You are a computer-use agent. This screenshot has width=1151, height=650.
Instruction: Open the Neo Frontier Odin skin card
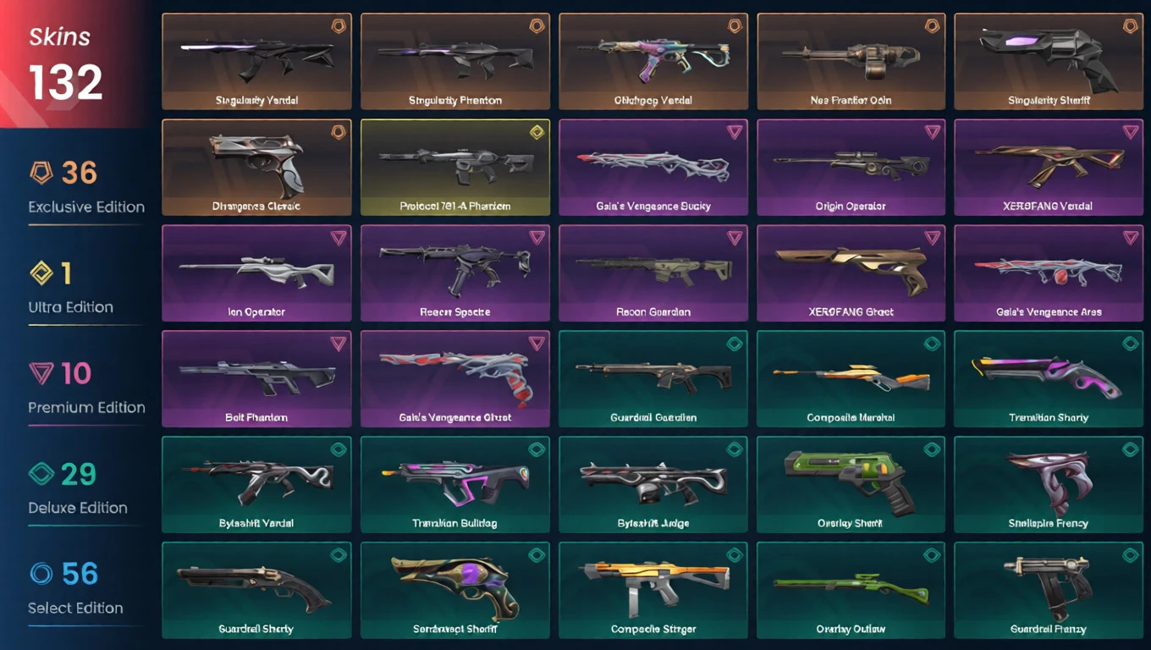pos(851,61)
